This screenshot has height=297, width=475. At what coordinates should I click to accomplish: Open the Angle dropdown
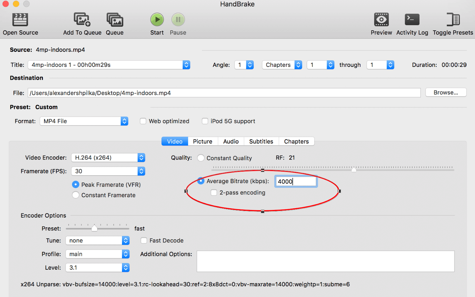coord(244,65)
